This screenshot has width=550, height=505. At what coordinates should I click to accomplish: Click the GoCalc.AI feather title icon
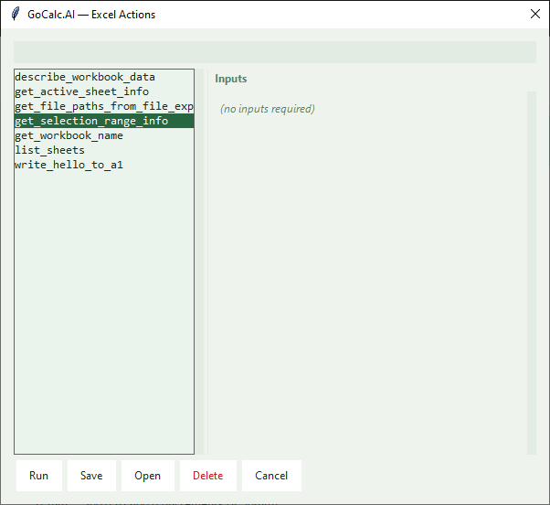16,14
